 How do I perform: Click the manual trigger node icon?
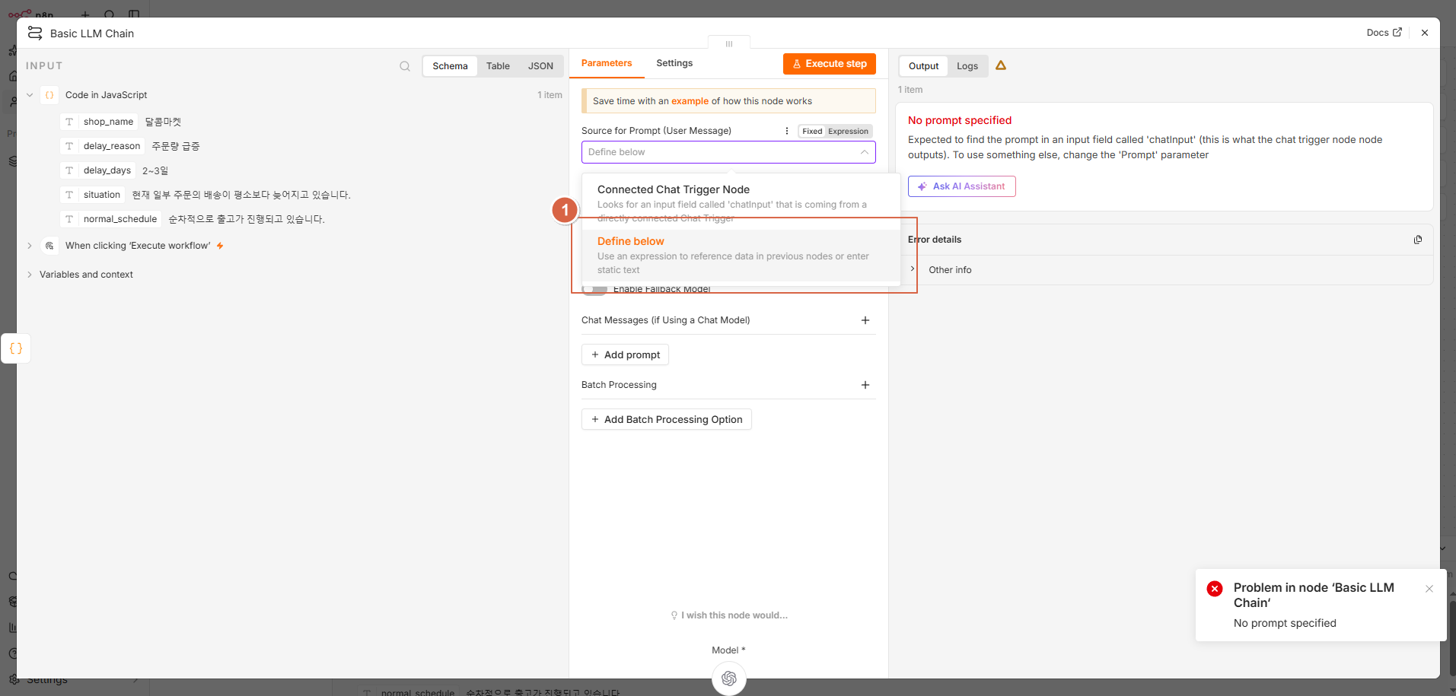49,246
